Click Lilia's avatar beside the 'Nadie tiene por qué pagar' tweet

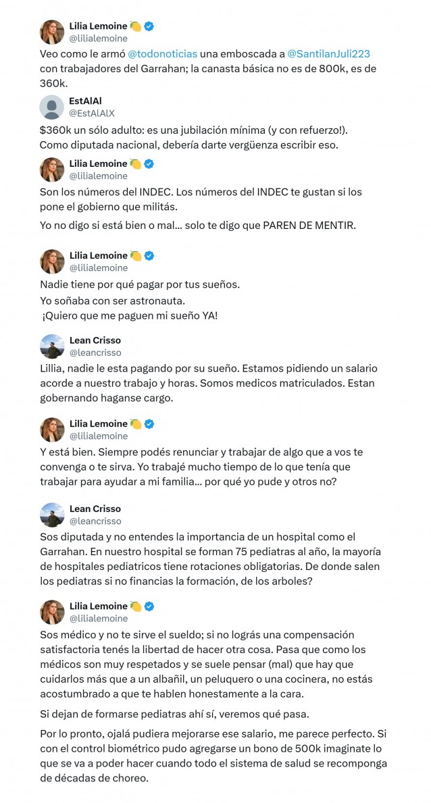(x=52, y=261)
